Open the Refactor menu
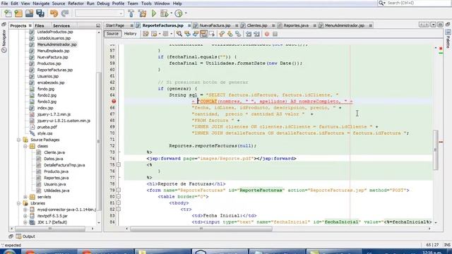Viewport: 452px width, 254px height. tap(76, 4)
